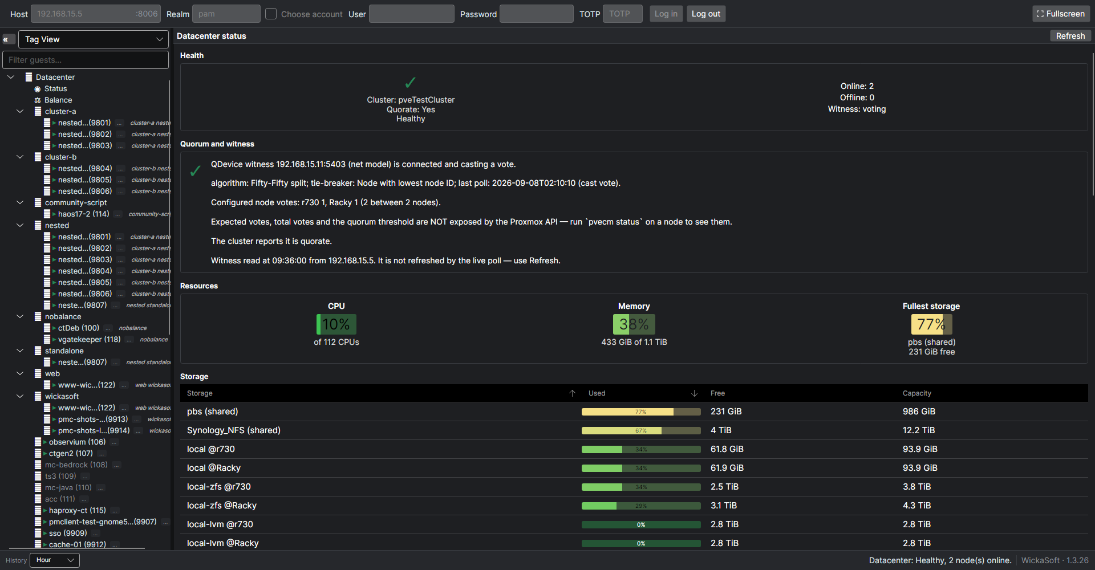Click the Refresh button

click(x=1070, y=36)
